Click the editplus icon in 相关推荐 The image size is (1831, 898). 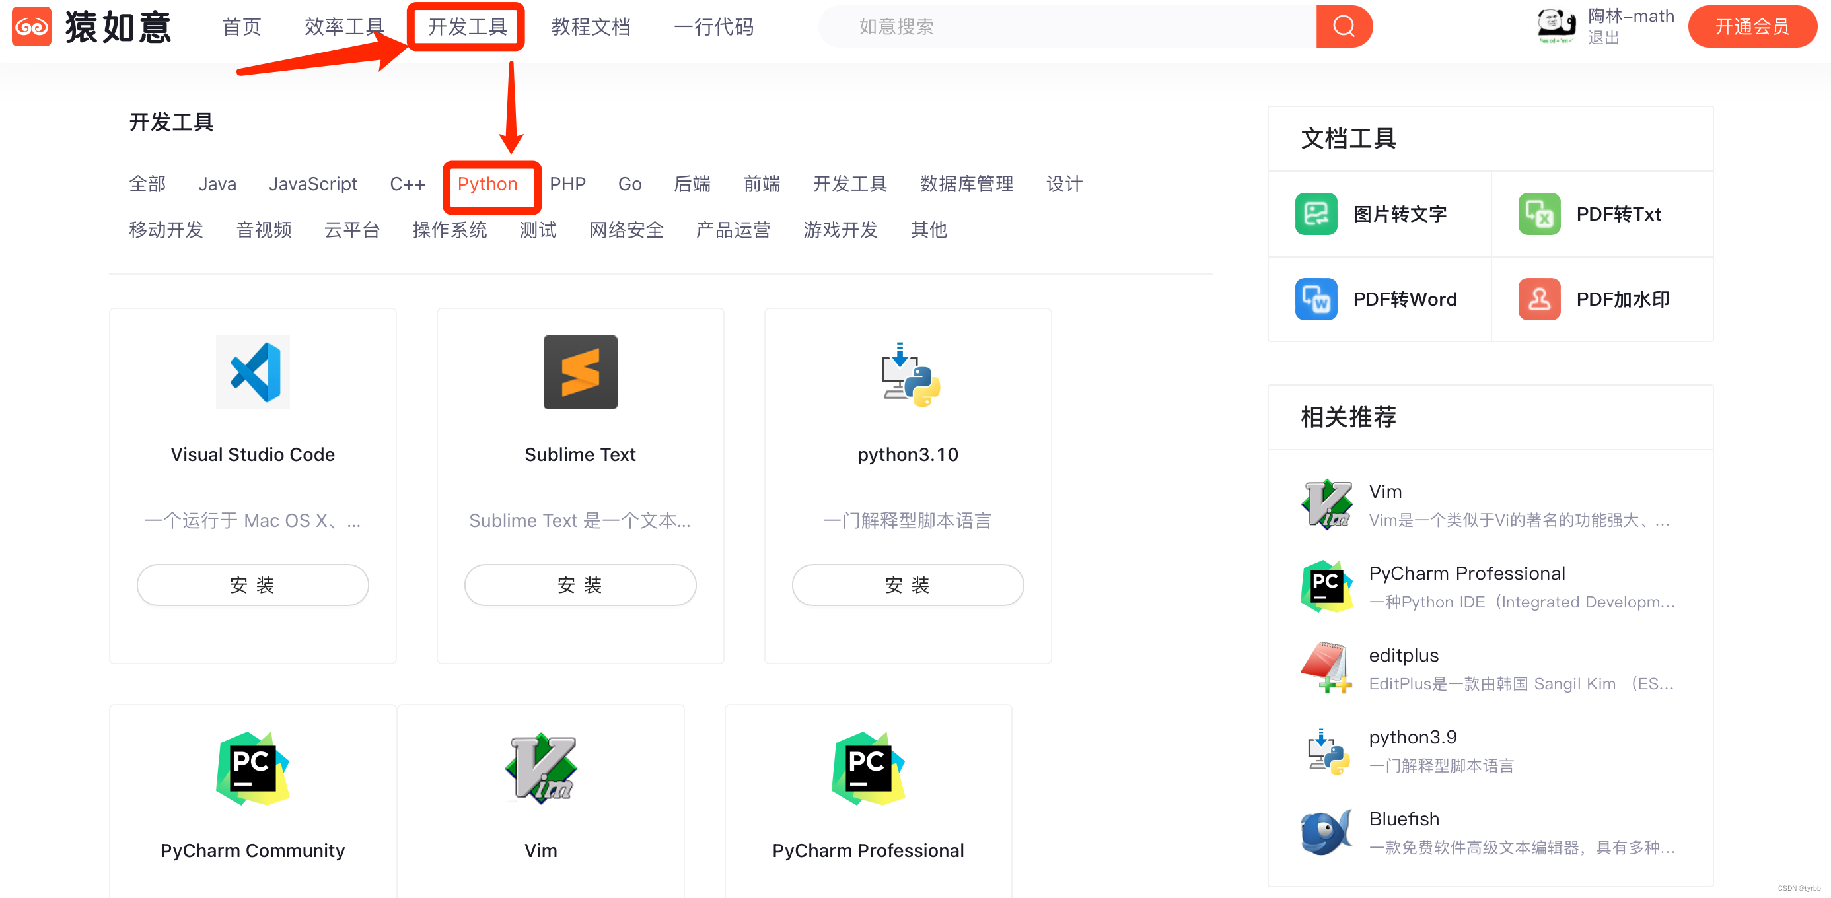pos(1326,668)
